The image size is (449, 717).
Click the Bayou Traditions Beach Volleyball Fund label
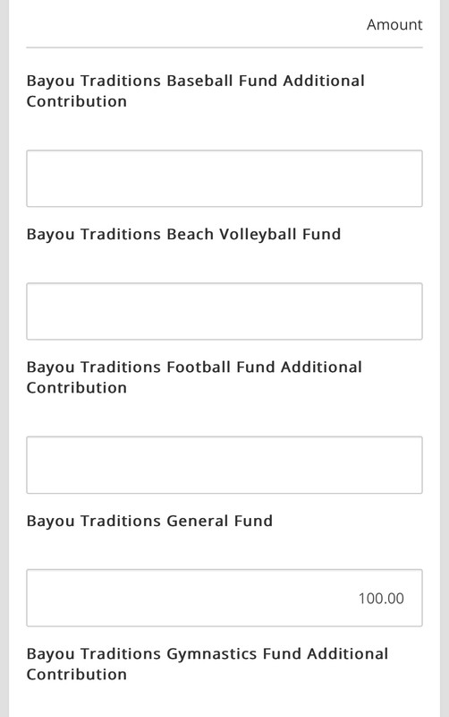click(x=183, y=234)
